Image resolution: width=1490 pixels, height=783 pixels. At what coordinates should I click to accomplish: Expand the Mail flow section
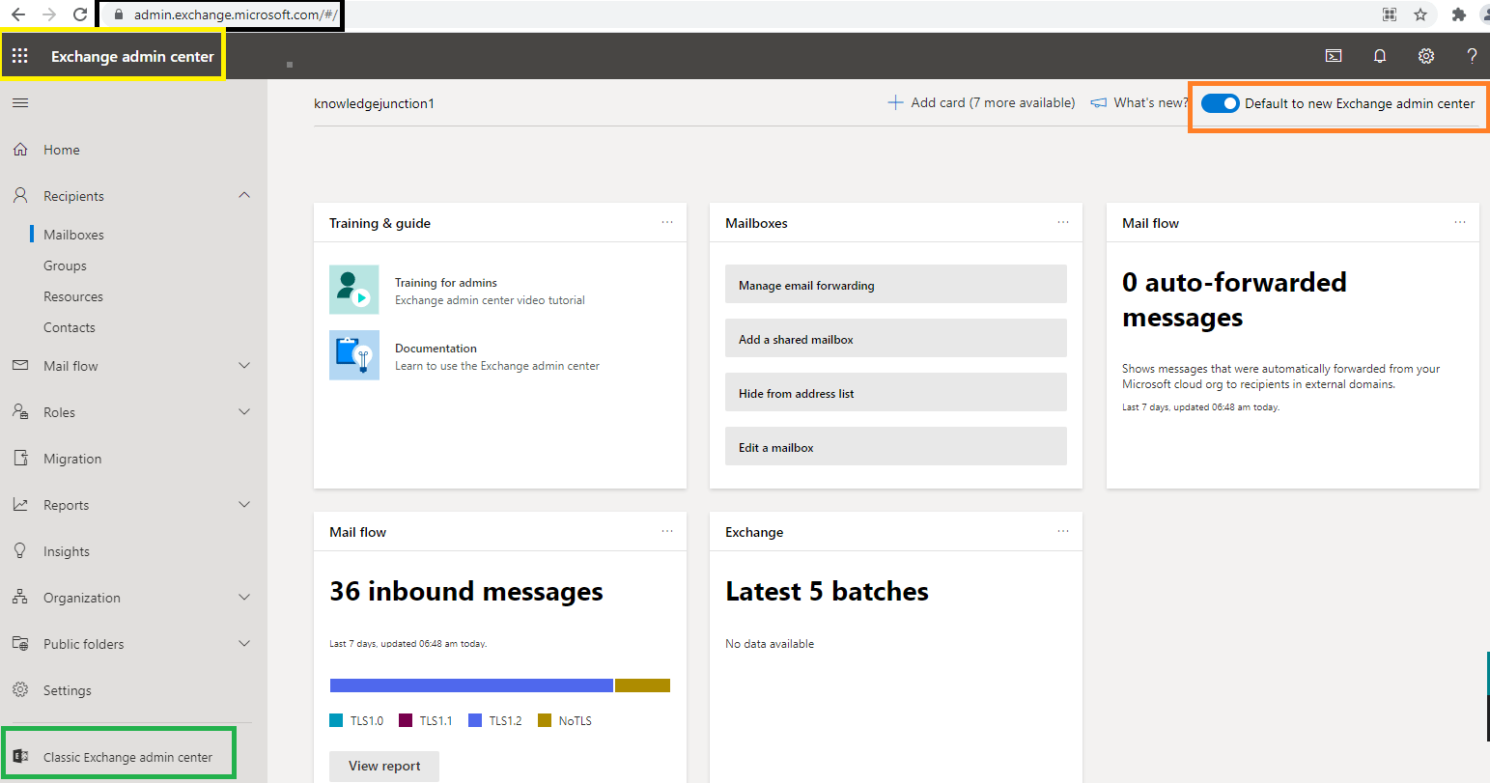coord(244,365)
